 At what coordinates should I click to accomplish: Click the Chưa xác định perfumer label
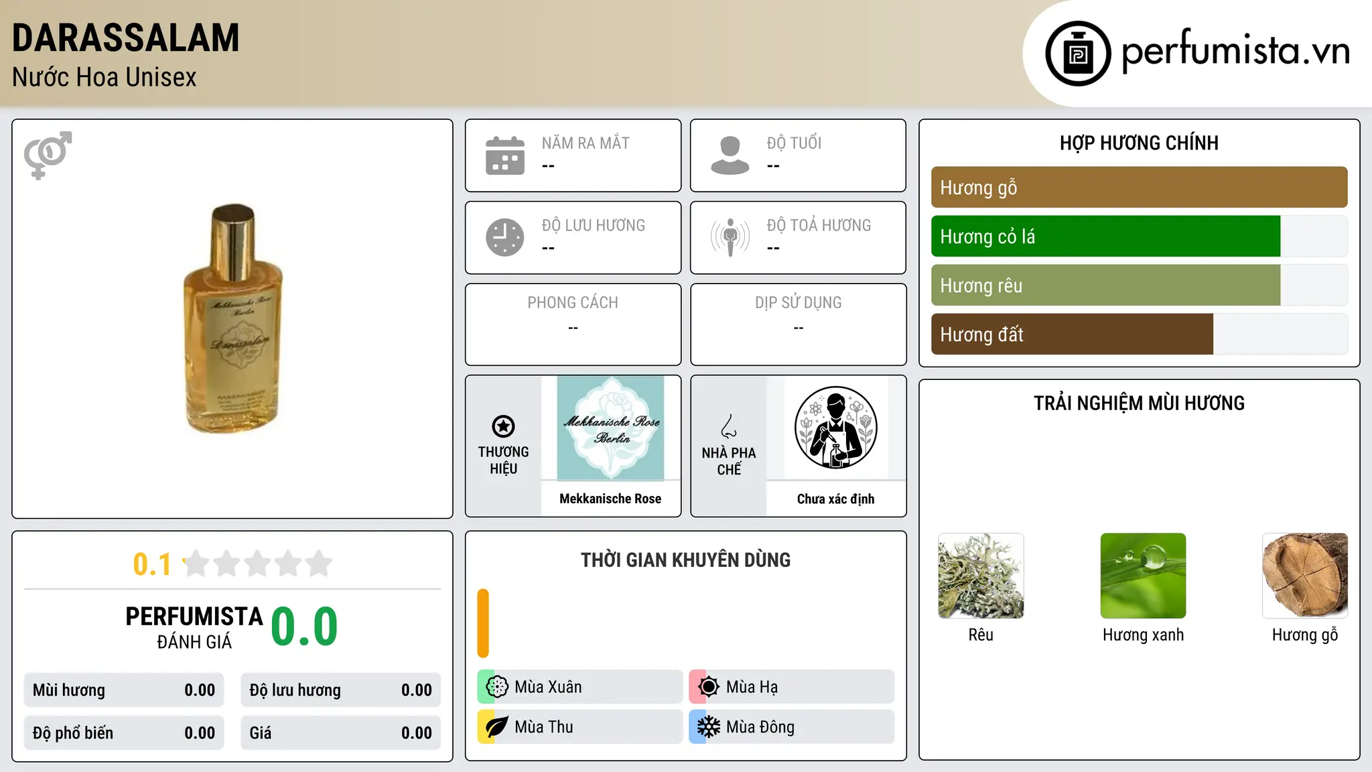[835, 499]
